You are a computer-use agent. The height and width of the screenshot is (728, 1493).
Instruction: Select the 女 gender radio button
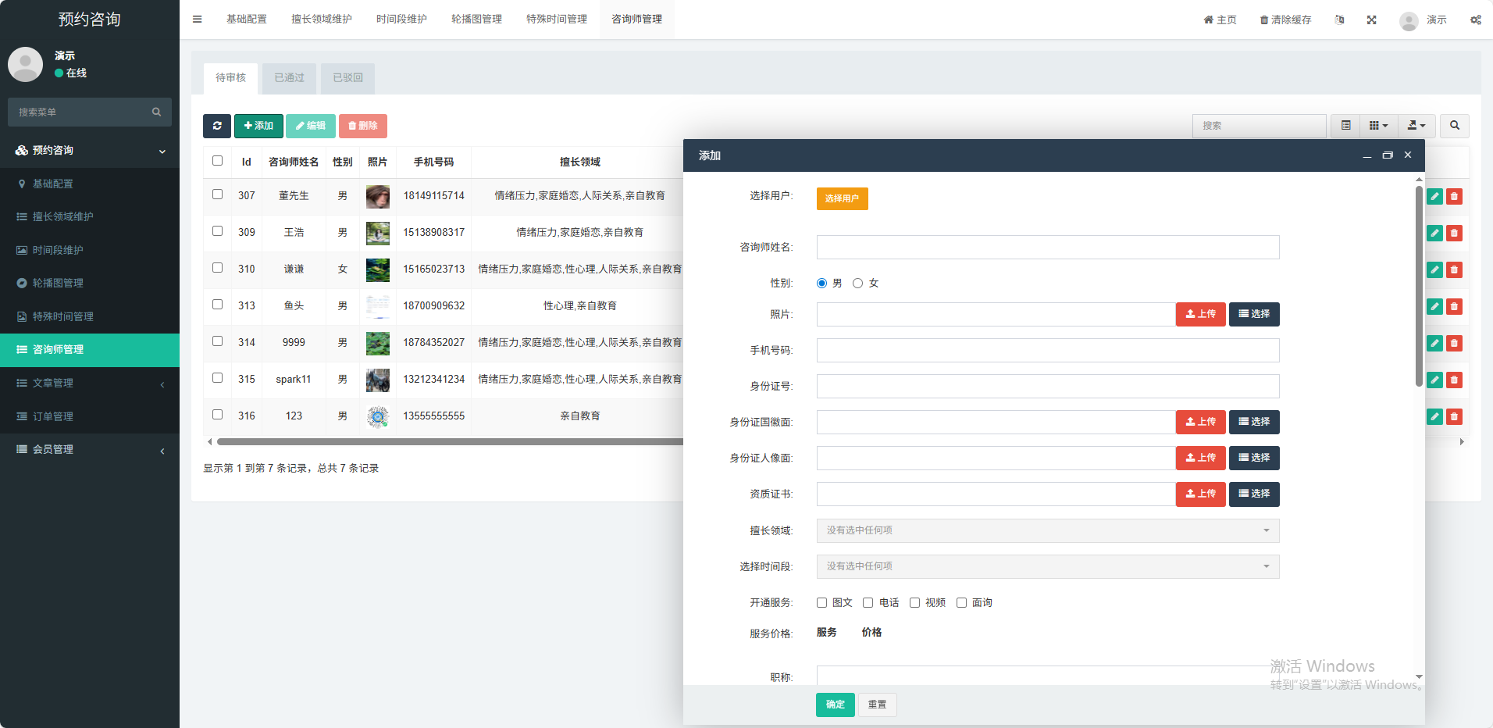point(857,284)
